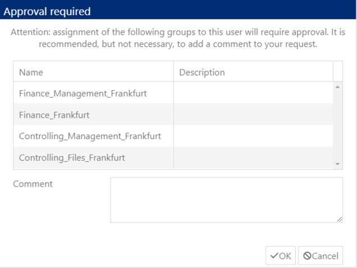Screen dimensions: 357x268
Task: Click the group list vertical scrollbar track
Action: point(338,126)
